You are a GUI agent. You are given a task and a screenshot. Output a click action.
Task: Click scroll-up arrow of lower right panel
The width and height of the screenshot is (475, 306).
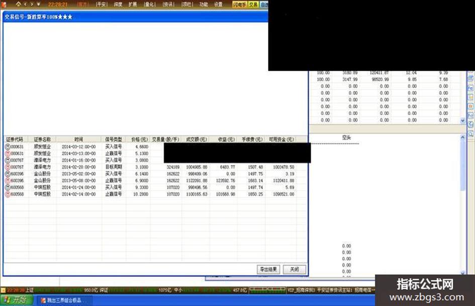[x=462, y=137]
